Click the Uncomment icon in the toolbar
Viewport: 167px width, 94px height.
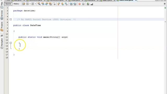pos(92,4)
